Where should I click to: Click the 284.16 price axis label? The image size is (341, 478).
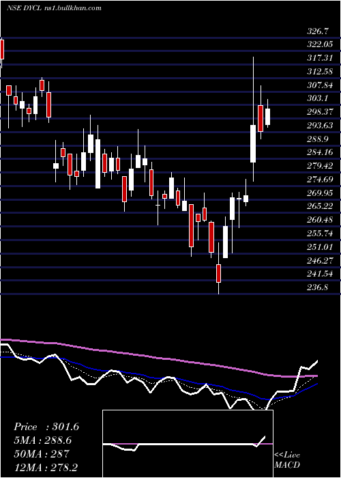[x=320, y=152]
